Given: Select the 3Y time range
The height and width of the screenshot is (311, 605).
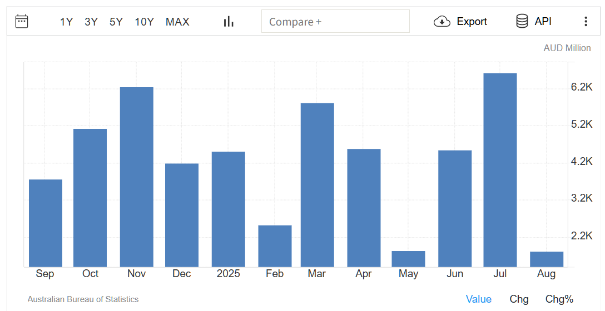Looking at the screenshot, I should (x=91, y=22).
